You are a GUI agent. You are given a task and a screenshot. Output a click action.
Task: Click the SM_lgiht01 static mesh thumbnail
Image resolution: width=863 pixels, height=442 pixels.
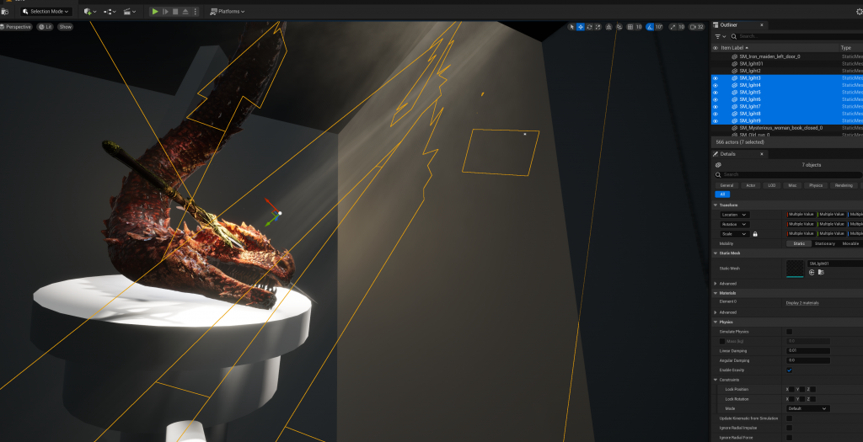coord(795,269)
